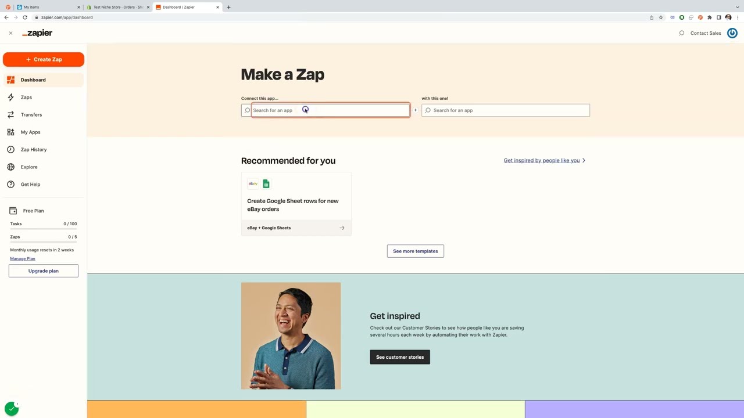Click the green checkmark badge at bottom left
Image resolution: width=744 pixels, height=418 pixels.
[12, 409]
